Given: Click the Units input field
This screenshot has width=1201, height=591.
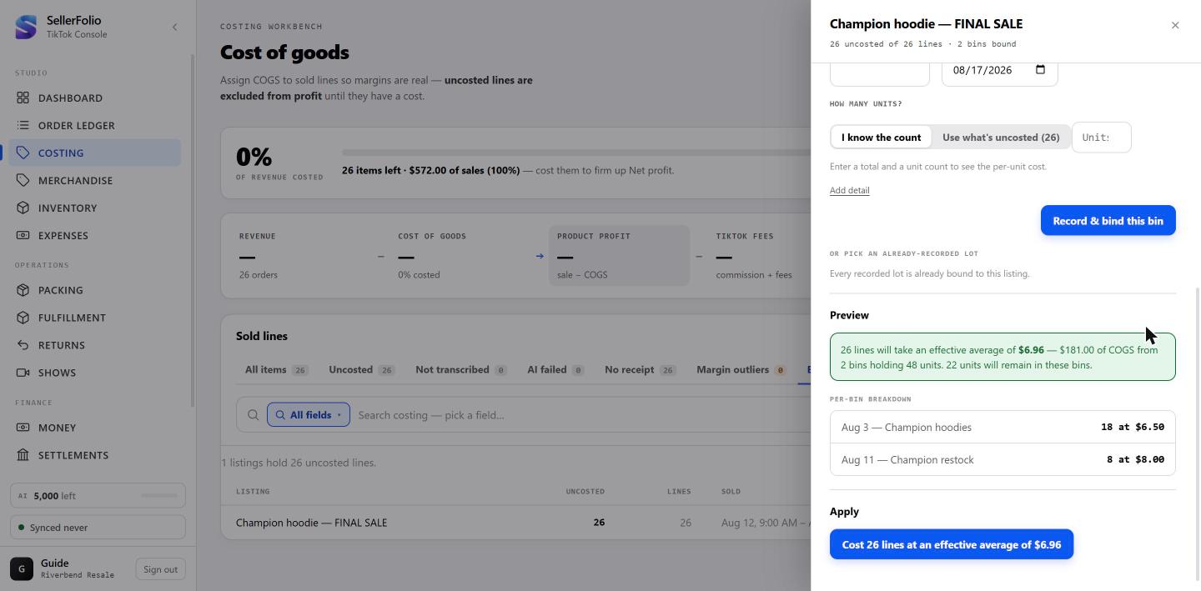Looking at the screenshot, I should point(1101,138).
